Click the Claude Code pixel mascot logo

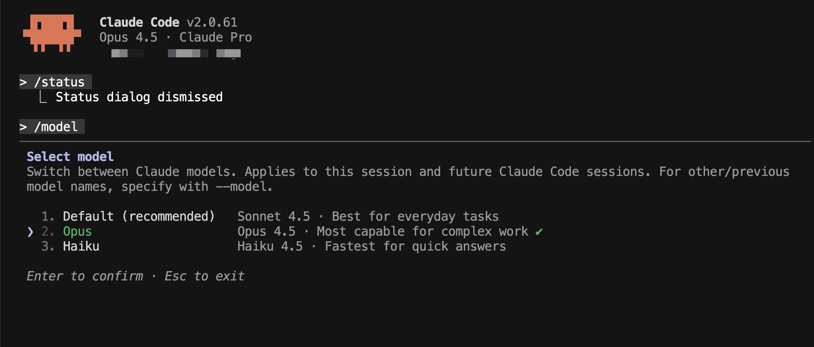point(52,33)
